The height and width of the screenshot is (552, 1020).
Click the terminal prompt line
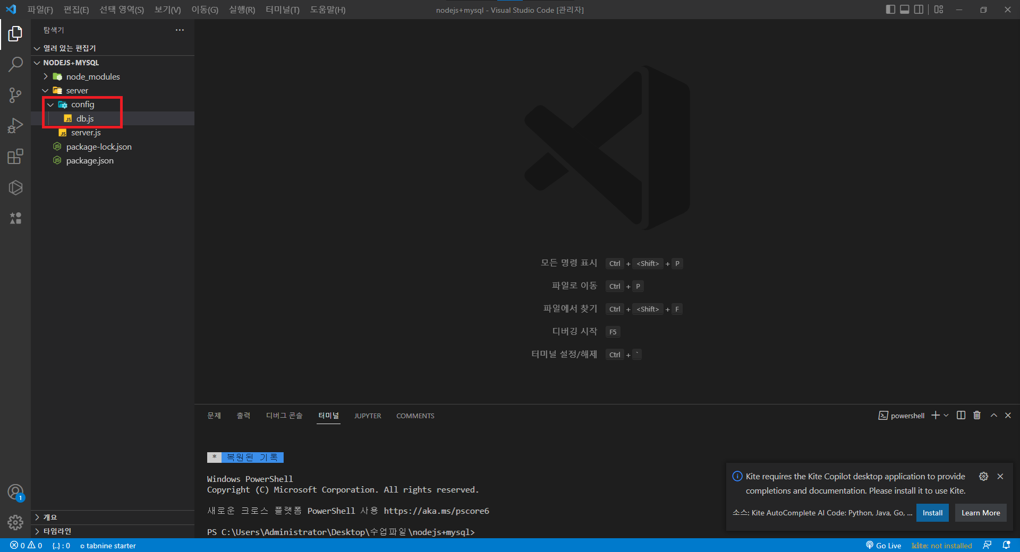point(341,532)
